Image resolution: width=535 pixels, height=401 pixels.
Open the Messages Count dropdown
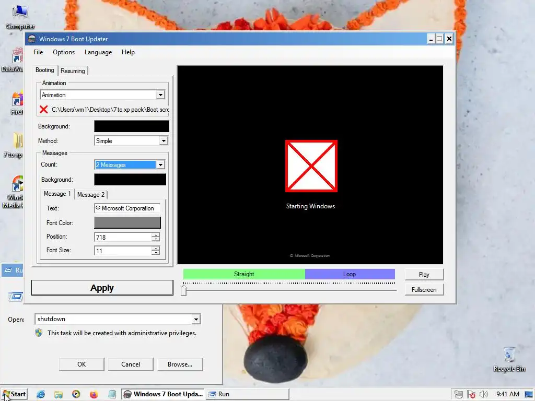click(x=160, y=164)
